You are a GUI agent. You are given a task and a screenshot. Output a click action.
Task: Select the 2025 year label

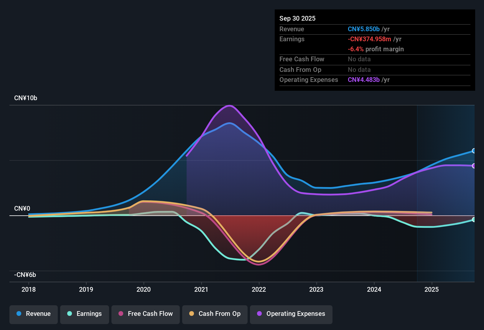coord(432,290)
